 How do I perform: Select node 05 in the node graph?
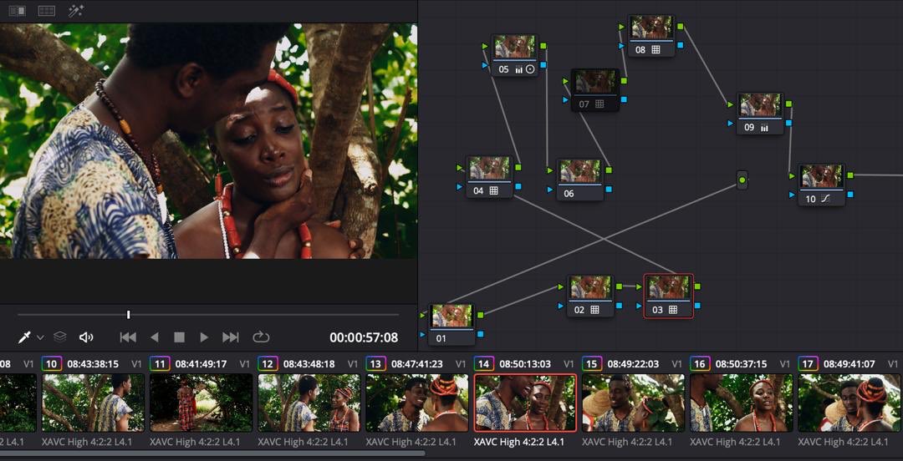(x=515, y=55)
